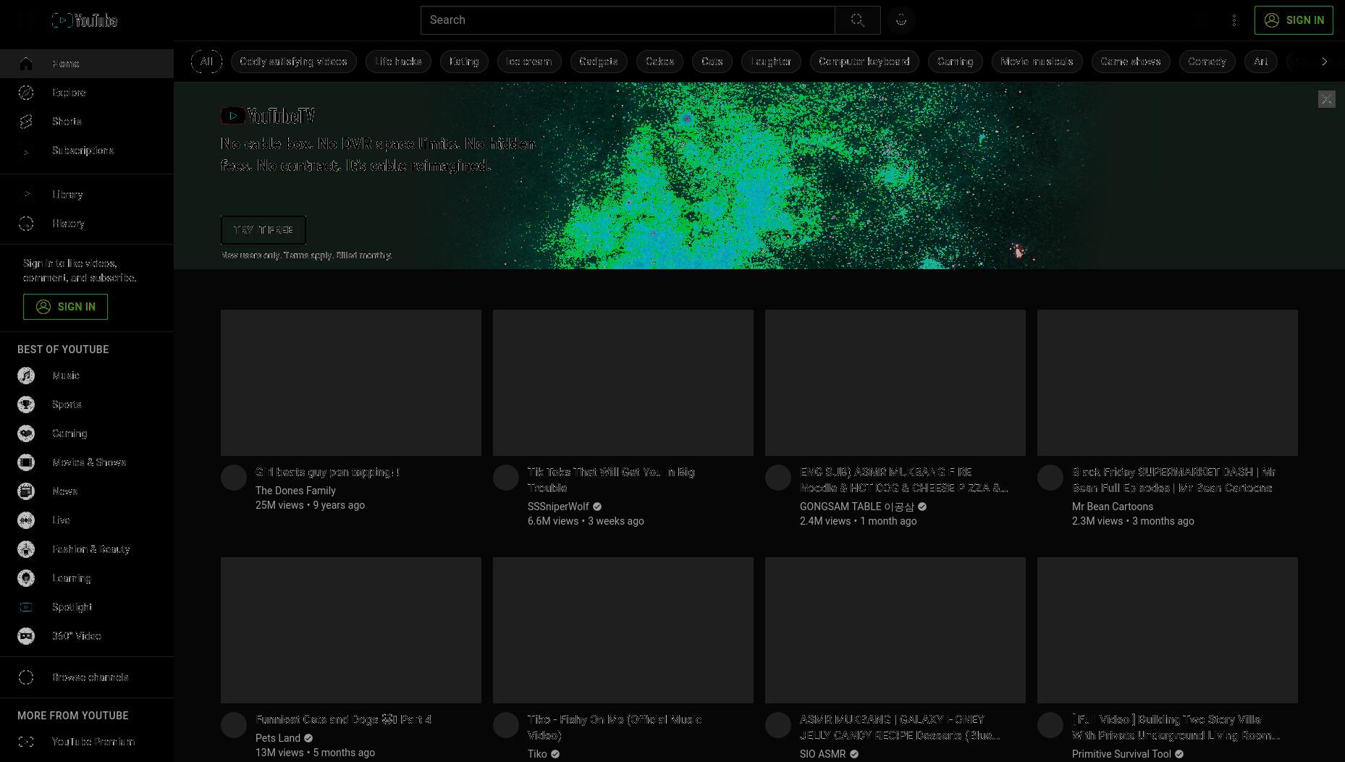Viewport: 1345px width, 762px height.
Task: Open Browse channels in sidebar
Action: pos(87,677)
